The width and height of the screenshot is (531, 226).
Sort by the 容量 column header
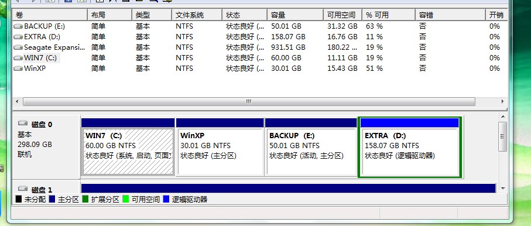[295, 15]
